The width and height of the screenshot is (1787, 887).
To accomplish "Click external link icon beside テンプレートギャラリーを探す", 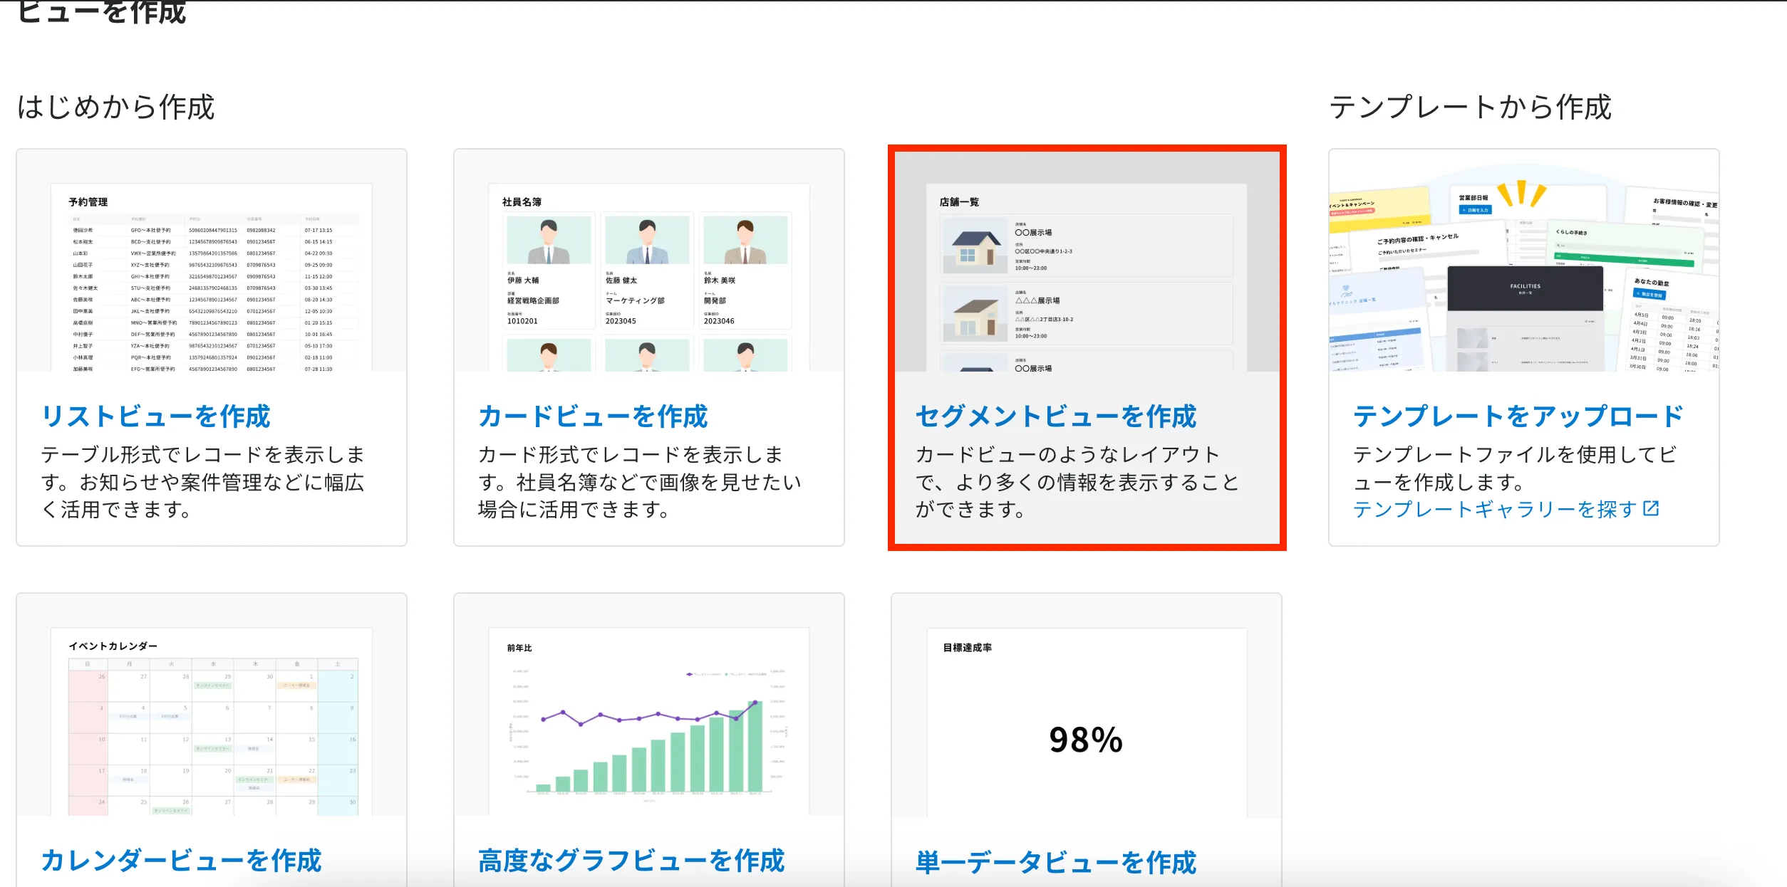I will pos(1651,508).
